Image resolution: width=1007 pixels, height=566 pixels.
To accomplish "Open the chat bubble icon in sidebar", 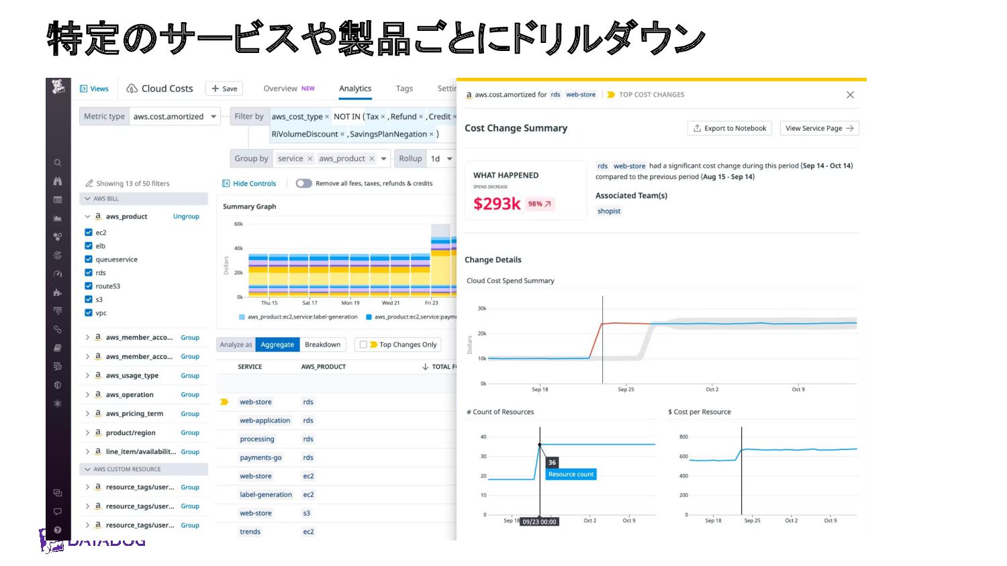I will 58,512.
